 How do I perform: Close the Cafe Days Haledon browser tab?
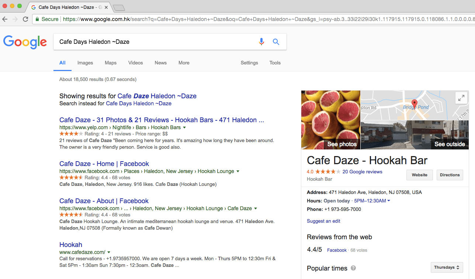click(106, 7)
